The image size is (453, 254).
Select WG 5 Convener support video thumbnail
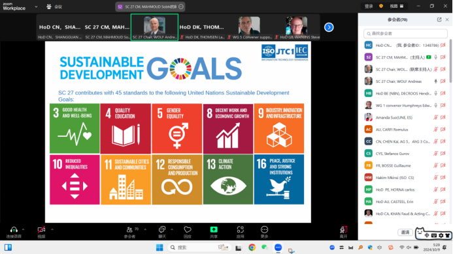coord(249,27)
